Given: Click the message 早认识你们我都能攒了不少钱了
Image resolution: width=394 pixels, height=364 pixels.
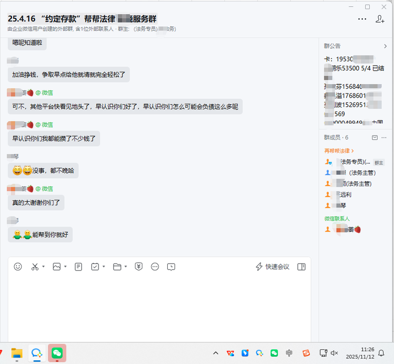Looking at the screenshot, I should [54, 138].
